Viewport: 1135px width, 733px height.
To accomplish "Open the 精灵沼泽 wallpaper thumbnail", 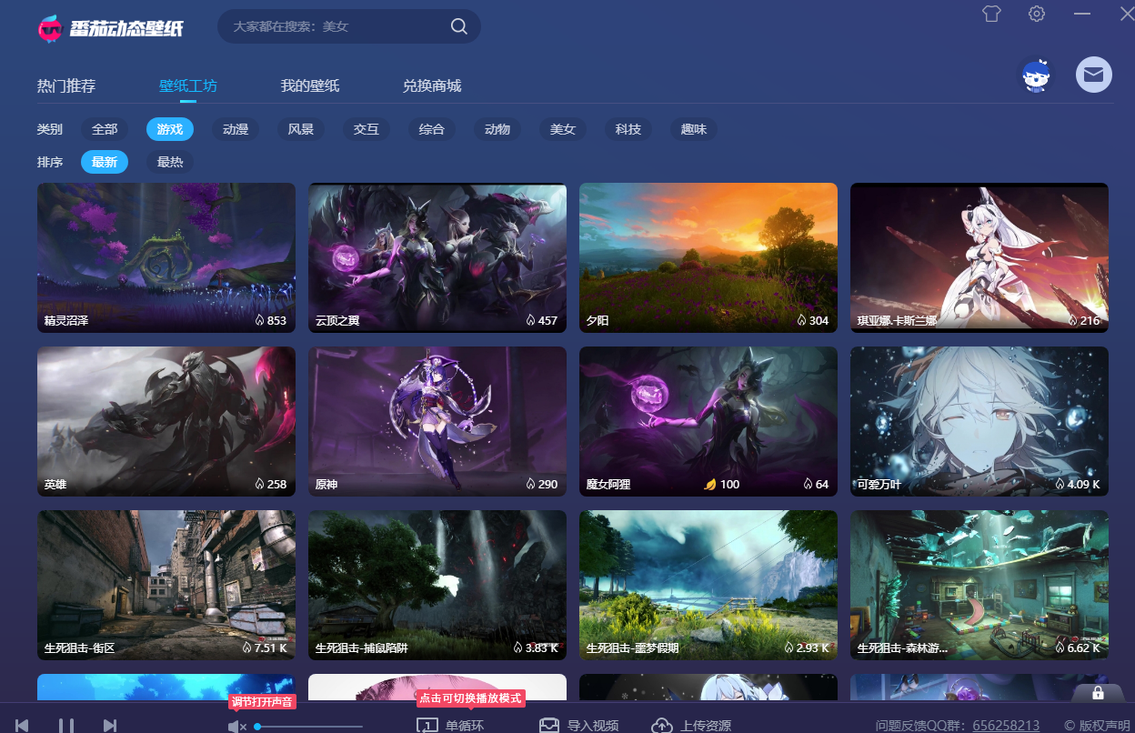I will pos(166,257).
